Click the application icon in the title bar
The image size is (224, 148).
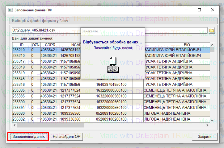point(11,10)
